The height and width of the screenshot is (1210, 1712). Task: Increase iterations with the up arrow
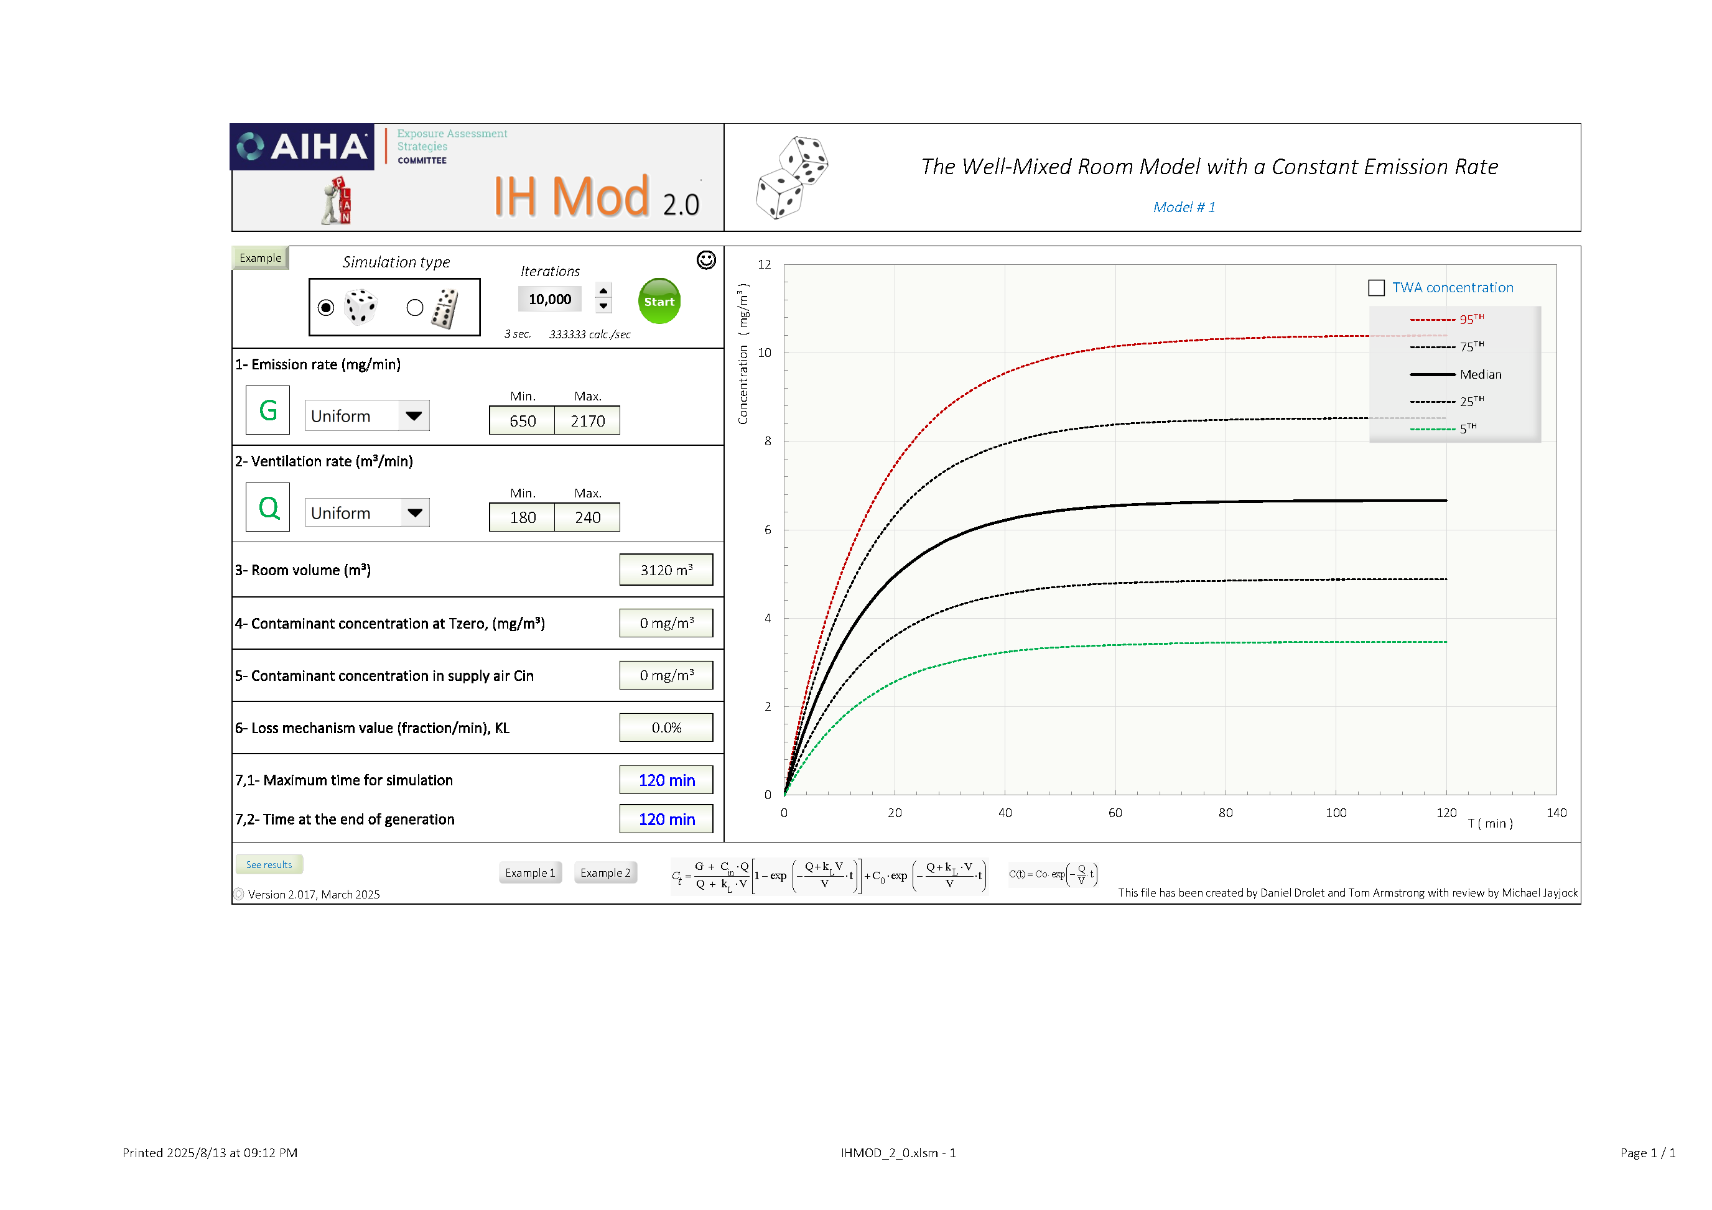(603, 292)
